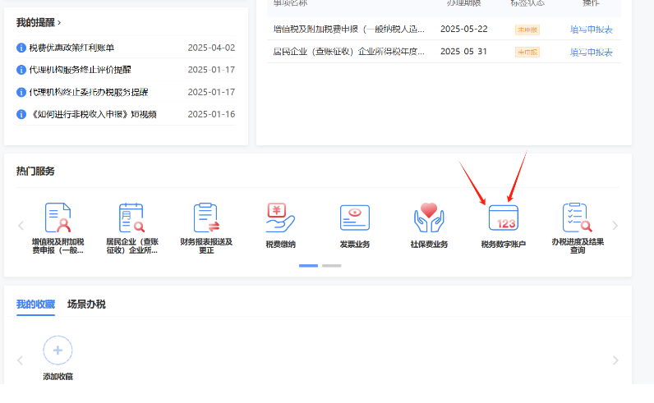Go to previous page of 我的收藏
This screenshot has height=403, width=654.
tap(20, 360)
